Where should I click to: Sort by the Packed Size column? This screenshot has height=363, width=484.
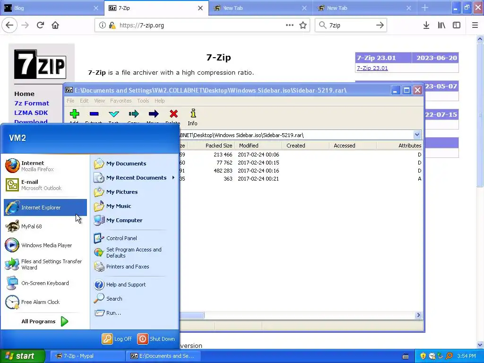(211, 146)
